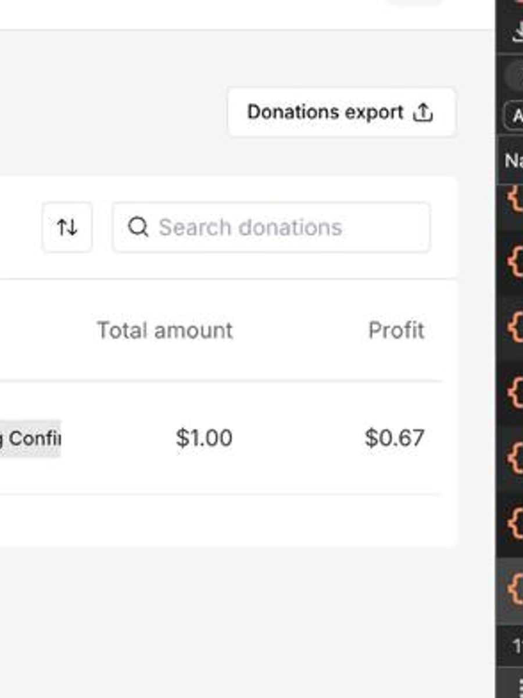The image size is (523, 698).
Task: Click the upload arrow icon beside Donations export
Action: coord(422,112)
